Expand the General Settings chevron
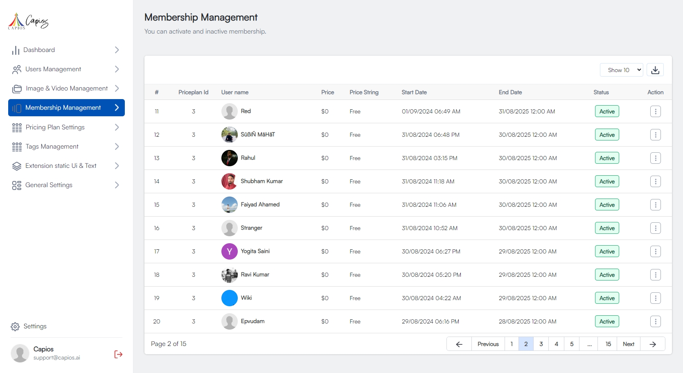 pos(117,185)
